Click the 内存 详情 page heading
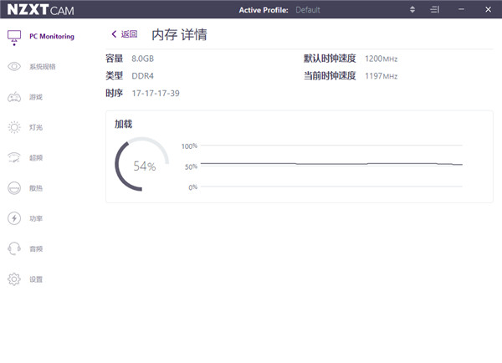This screenshot has height=363, width=502. [179, 34]
